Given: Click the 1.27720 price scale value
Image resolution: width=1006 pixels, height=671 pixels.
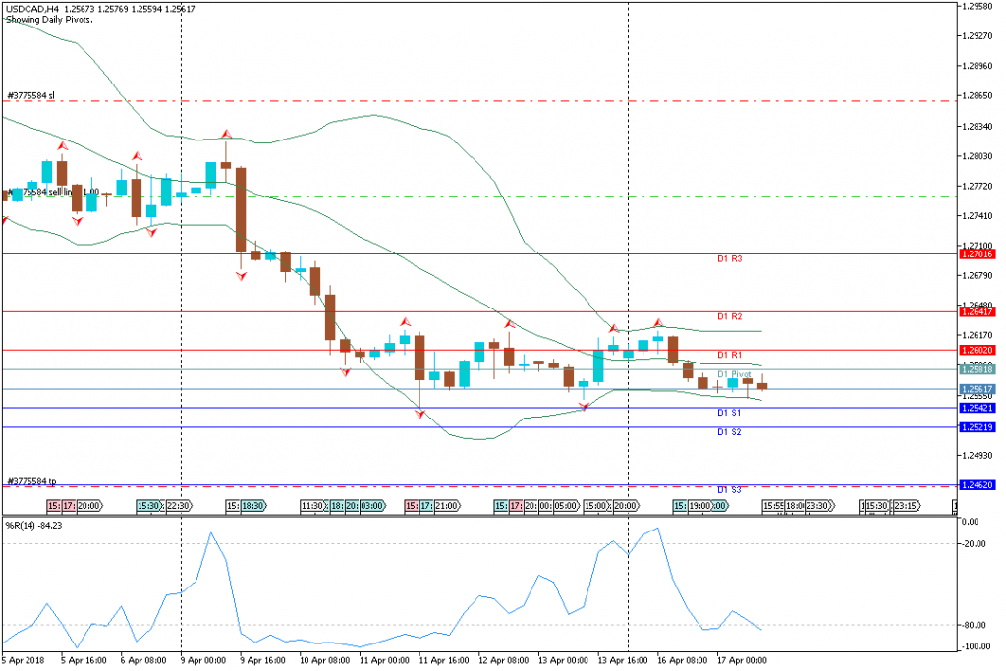Looking at the screenshot, I should pyautogui.click(x=978, y=186).
